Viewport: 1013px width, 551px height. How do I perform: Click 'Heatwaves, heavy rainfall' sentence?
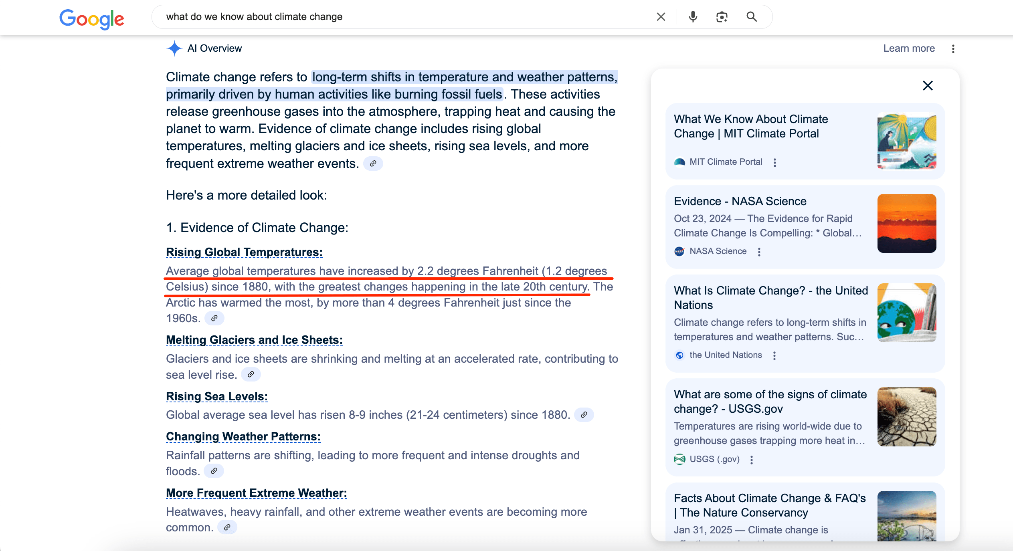click(x=376, y=519)
